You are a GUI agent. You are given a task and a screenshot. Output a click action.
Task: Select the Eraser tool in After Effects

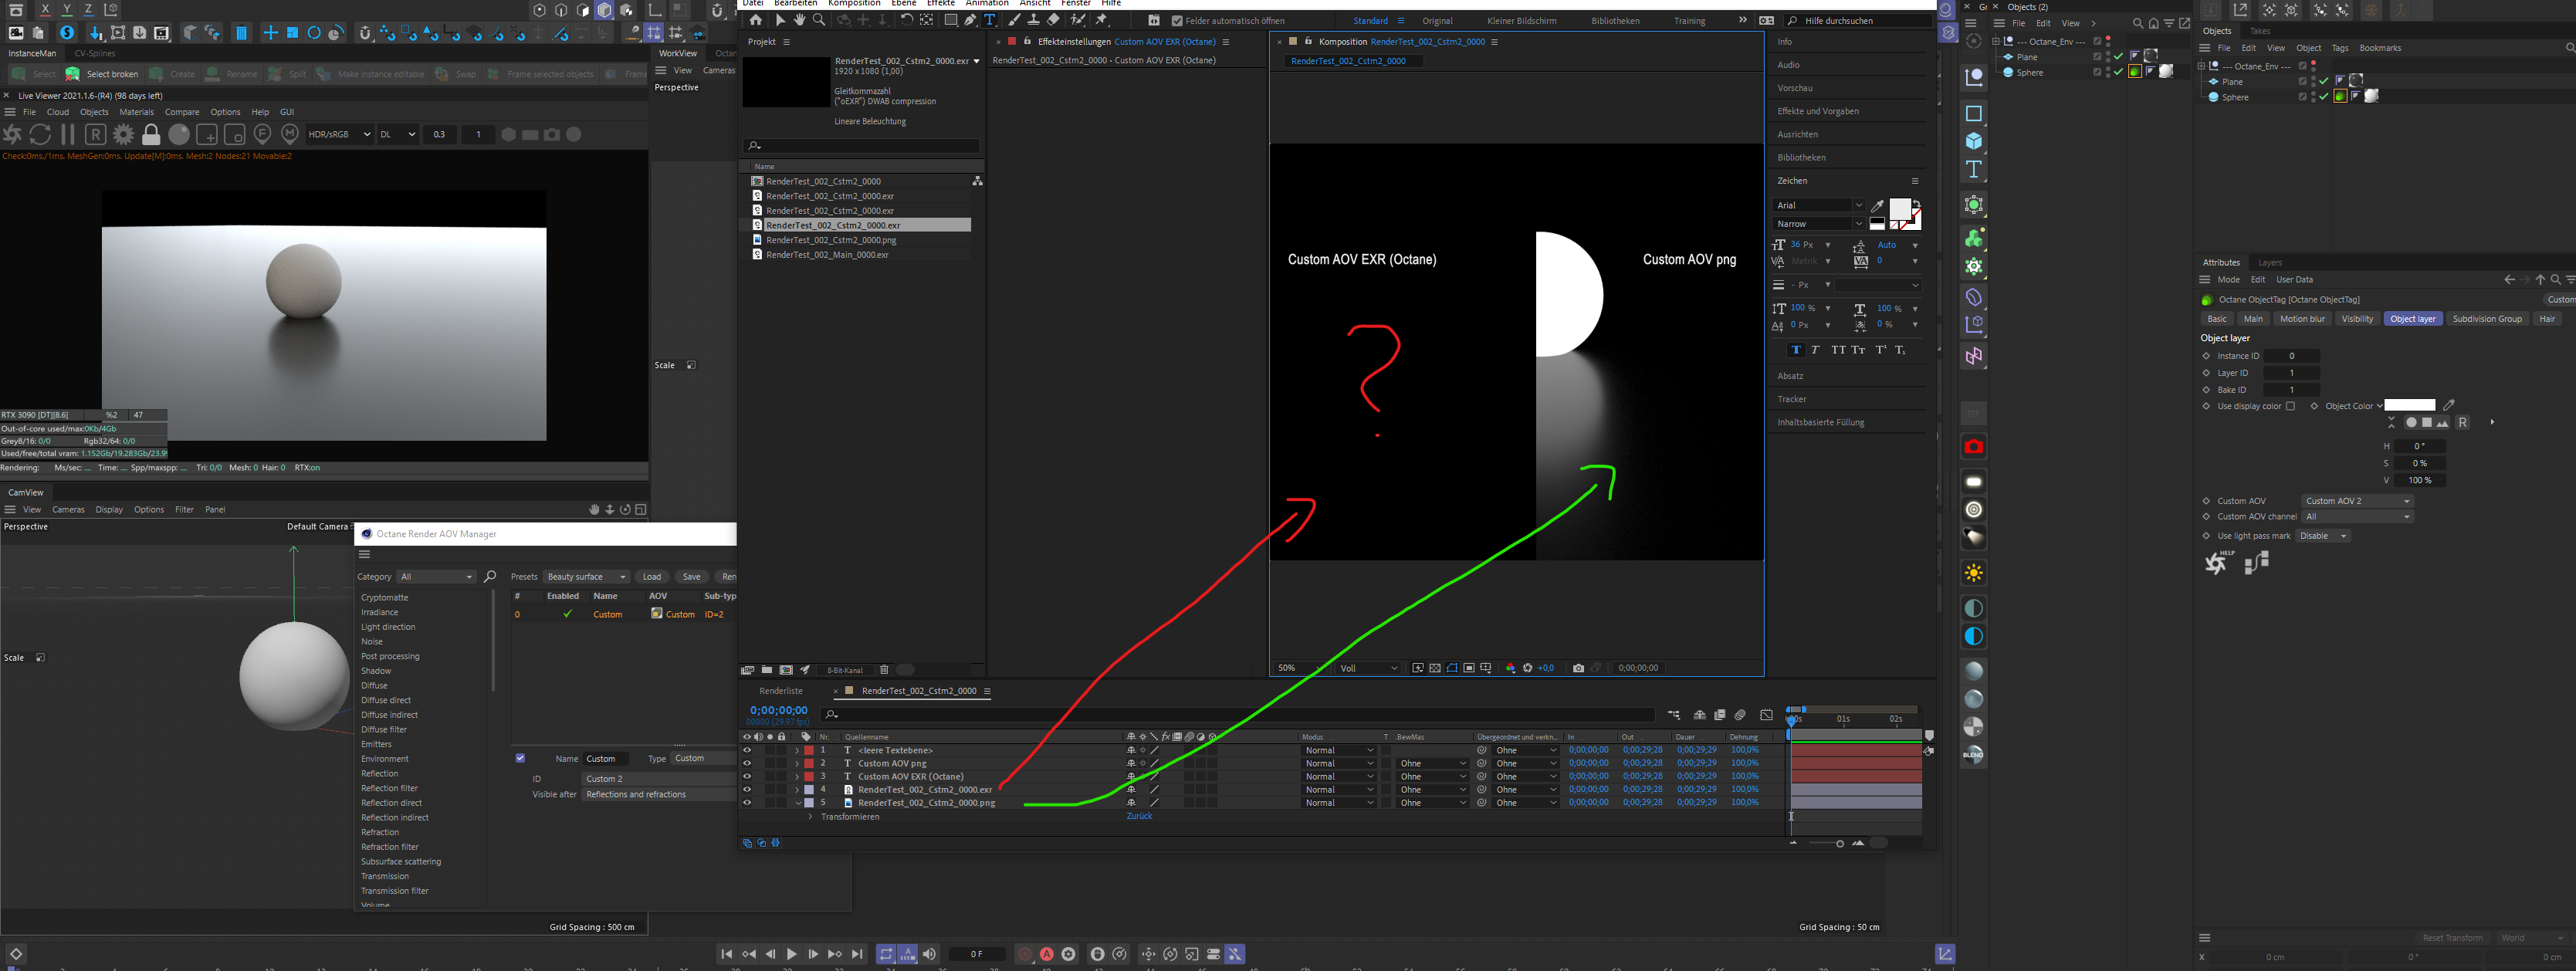(1054, 20)
